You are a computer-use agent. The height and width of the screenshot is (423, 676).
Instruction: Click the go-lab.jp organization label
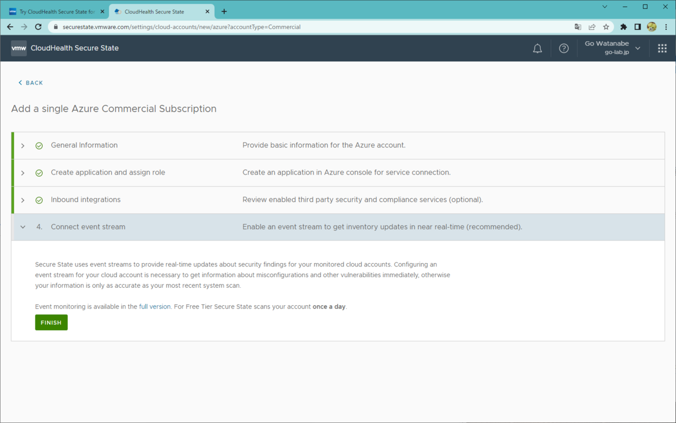(x=616, y=52)
